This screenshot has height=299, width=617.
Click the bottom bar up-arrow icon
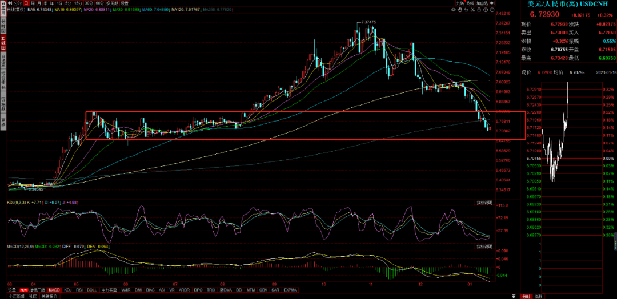514,296
